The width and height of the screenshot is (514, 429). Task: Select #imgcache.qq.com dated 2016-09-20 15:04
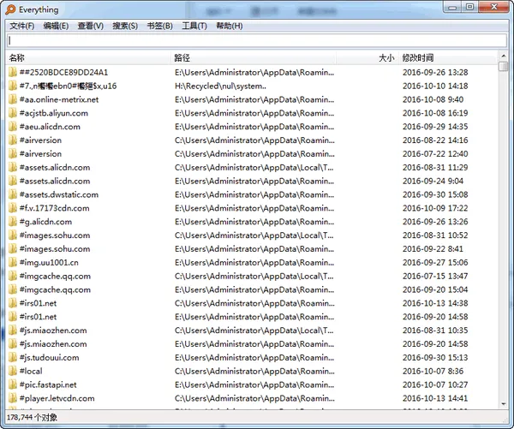click(55, 289)
